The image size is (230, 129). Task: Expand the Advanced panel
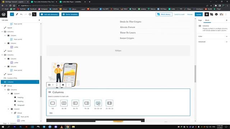[x=213, y=42]
